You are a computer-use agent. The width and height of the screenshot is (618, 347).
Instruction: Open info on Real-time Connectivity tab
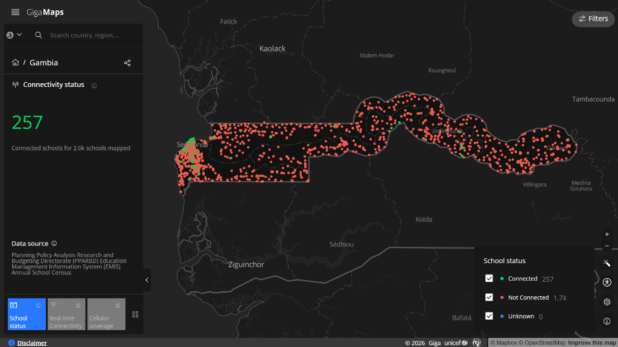coord(78,305)
